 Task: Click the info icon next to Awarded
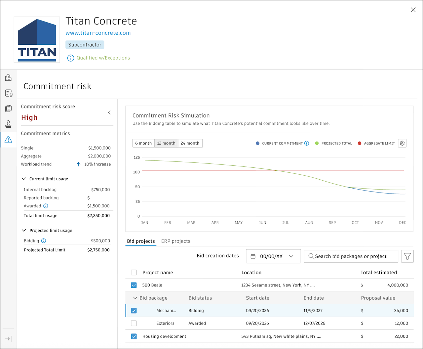tap(46, 206)
